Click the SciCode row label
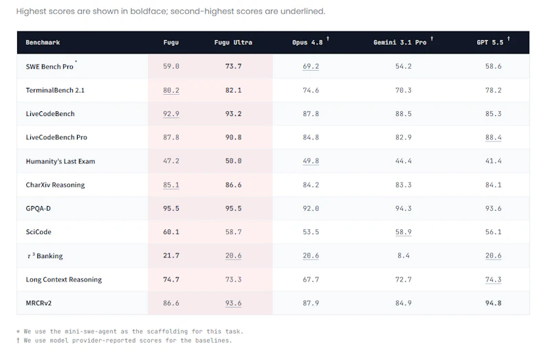Screen dimensions: 550x355 38,232
